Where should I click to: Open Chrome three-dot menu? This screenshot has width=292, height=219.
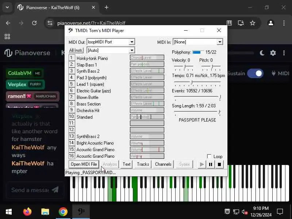[284, 23]
